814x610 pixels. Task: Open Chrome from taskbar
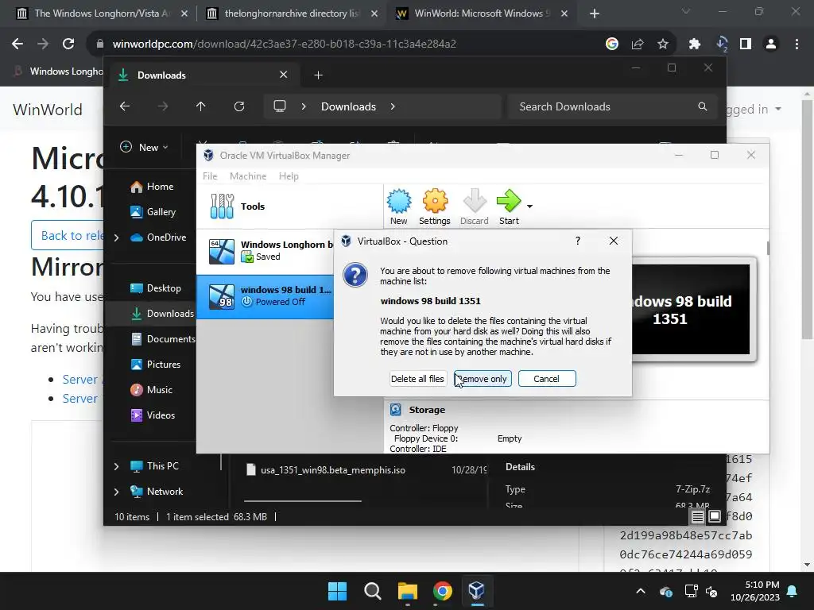442,591
